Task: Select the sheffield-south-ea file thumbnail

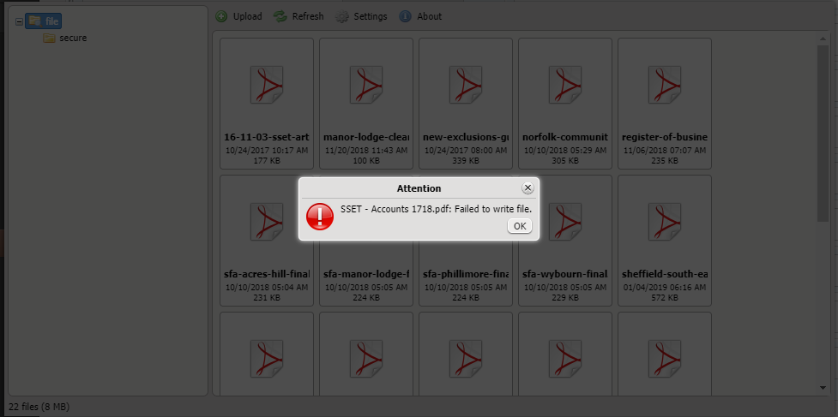Action: tap(664, 241)
